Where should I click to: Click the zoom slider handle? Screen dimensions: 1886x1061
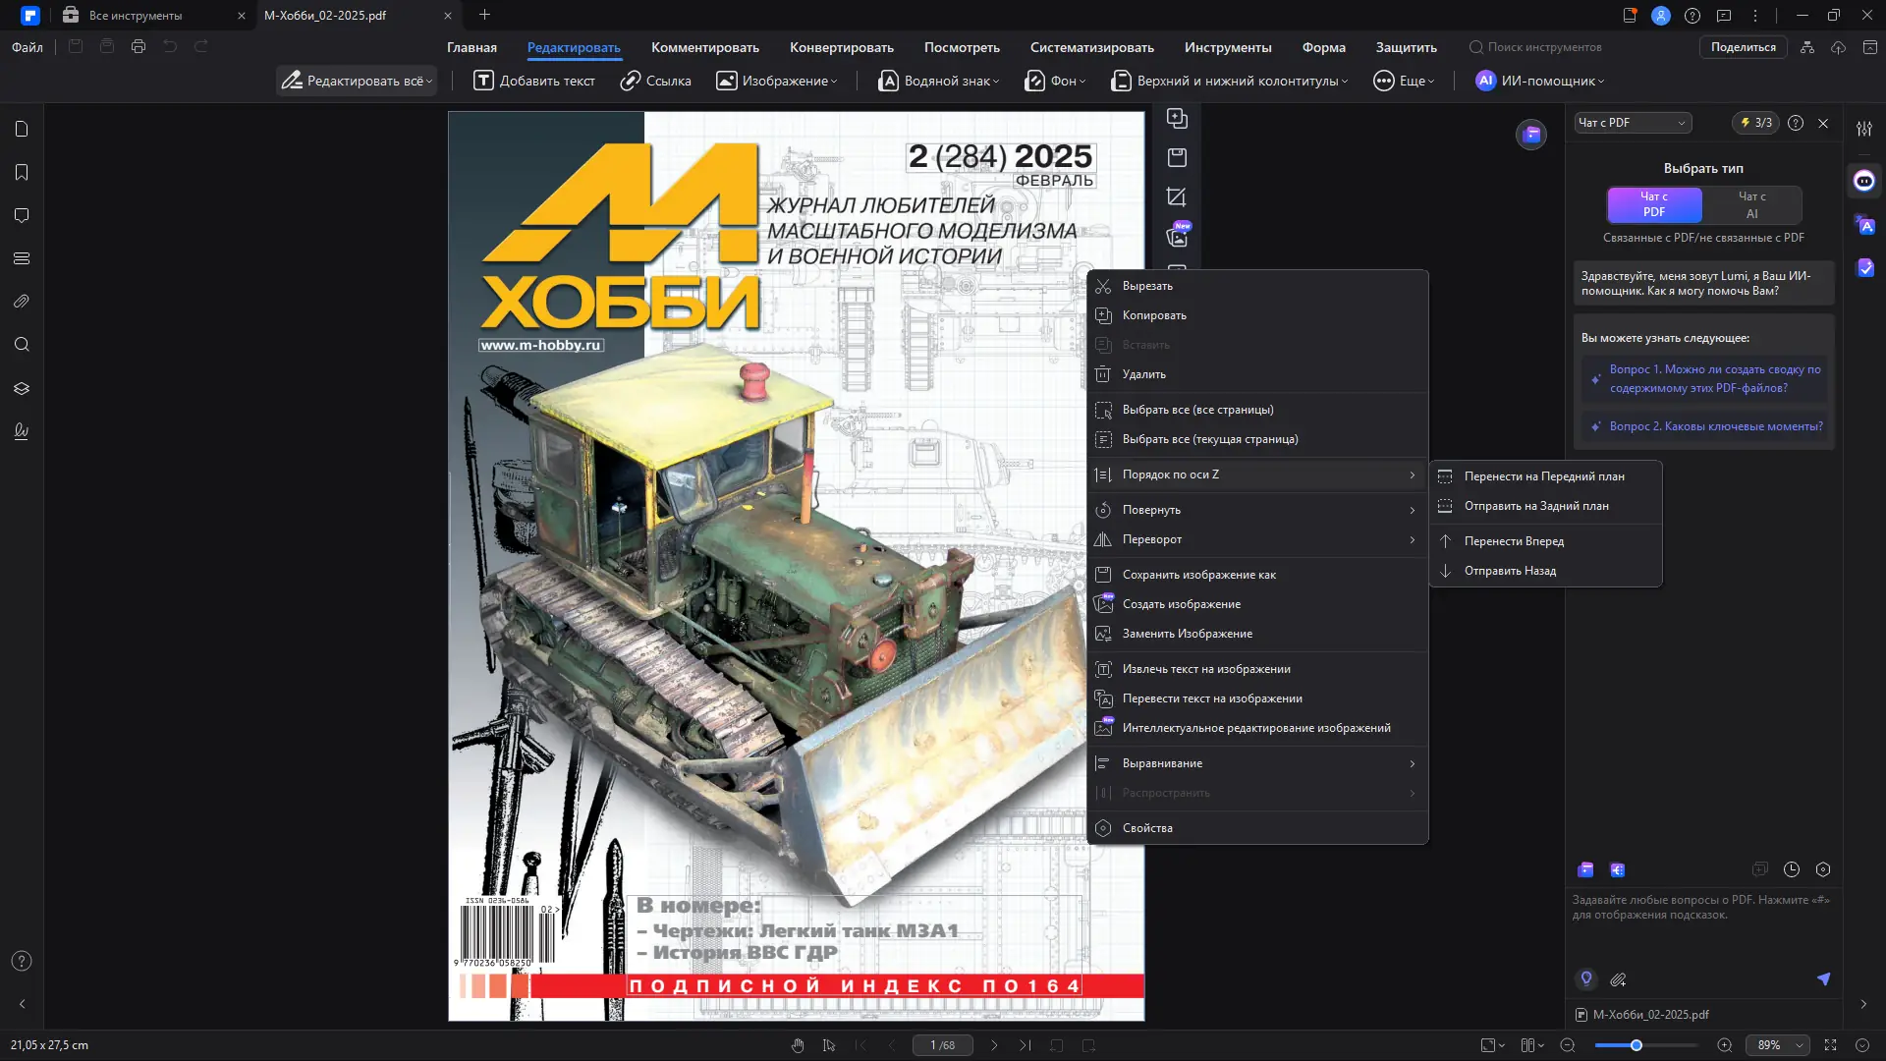(1636, 1045)
